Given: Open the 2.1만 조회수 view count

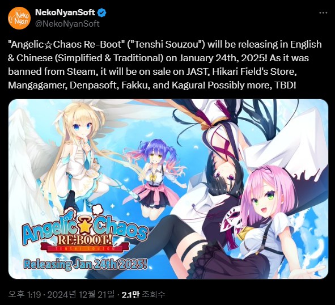Looking at the screenshot, I should tap(143, 295).
